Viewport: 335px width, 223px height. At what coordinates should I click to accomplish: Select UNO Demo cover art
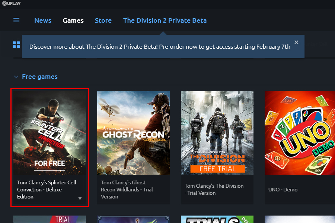click(300, 133)
